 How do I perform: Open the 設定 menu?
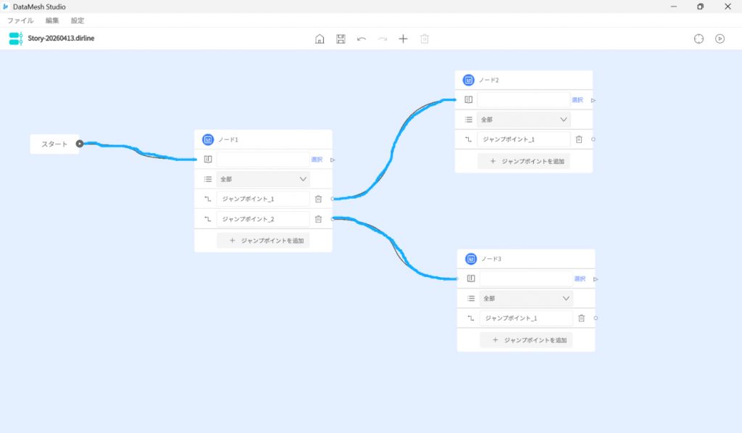(x=78, y=20)
